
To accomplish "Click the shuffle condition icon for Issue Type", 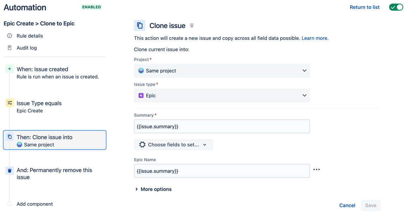I will coord(10,103).
